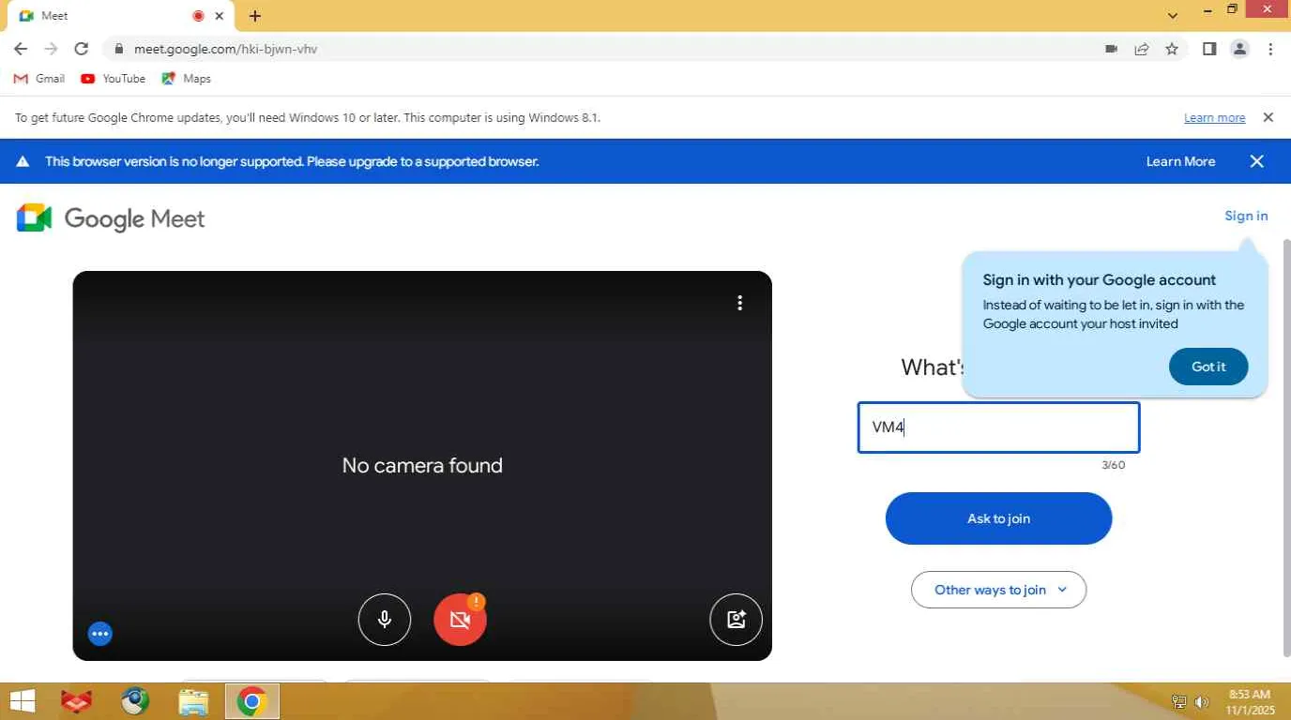
Task: Click the name input field containing VM4
Action: (x=998, y=427)
